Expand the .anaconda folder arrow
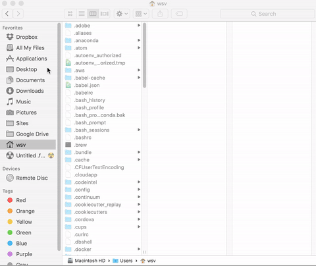 click(x=139, y=40)
